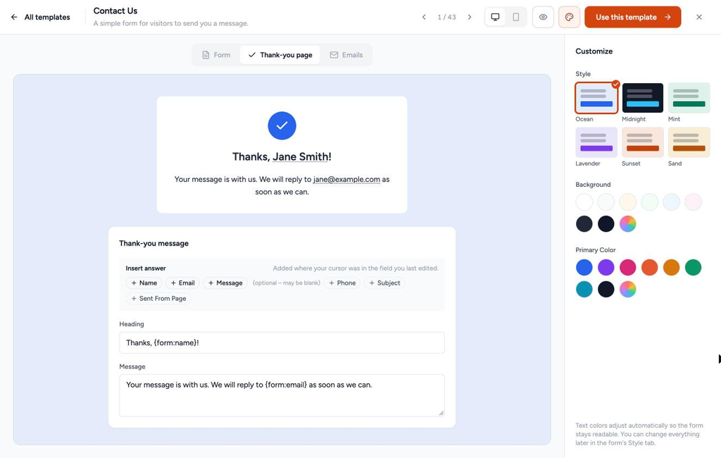Click into the Heading input field
This screenshot has width=721, height=458.
[x=282, y=343]
